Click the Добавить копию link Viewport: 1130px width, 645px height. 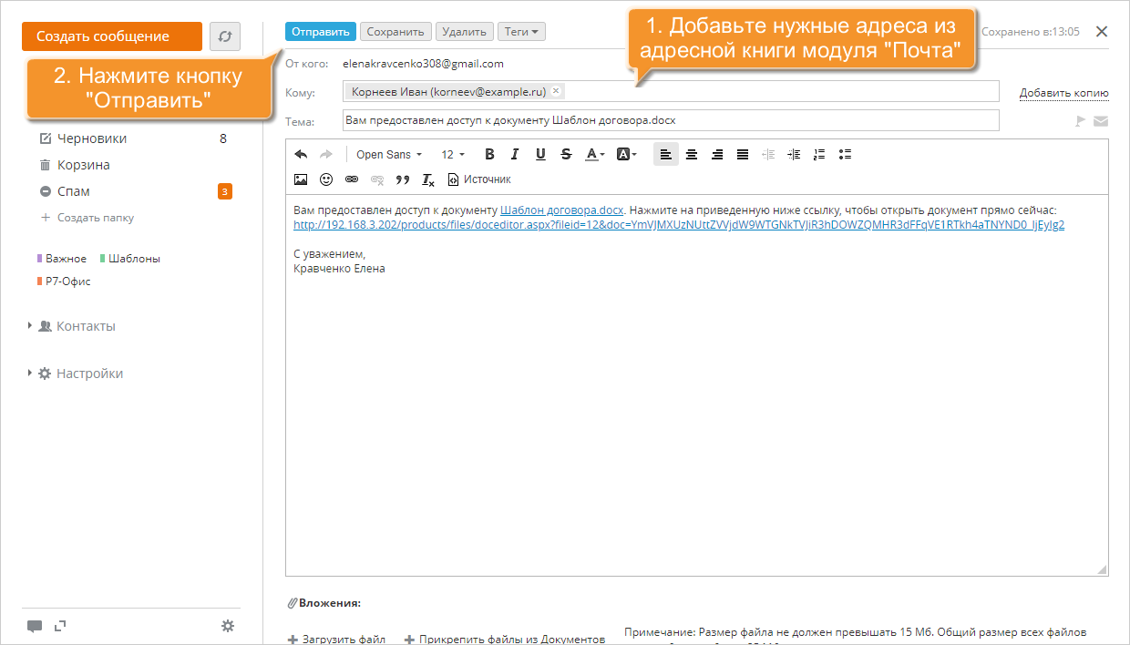[x=1063, y=93]
